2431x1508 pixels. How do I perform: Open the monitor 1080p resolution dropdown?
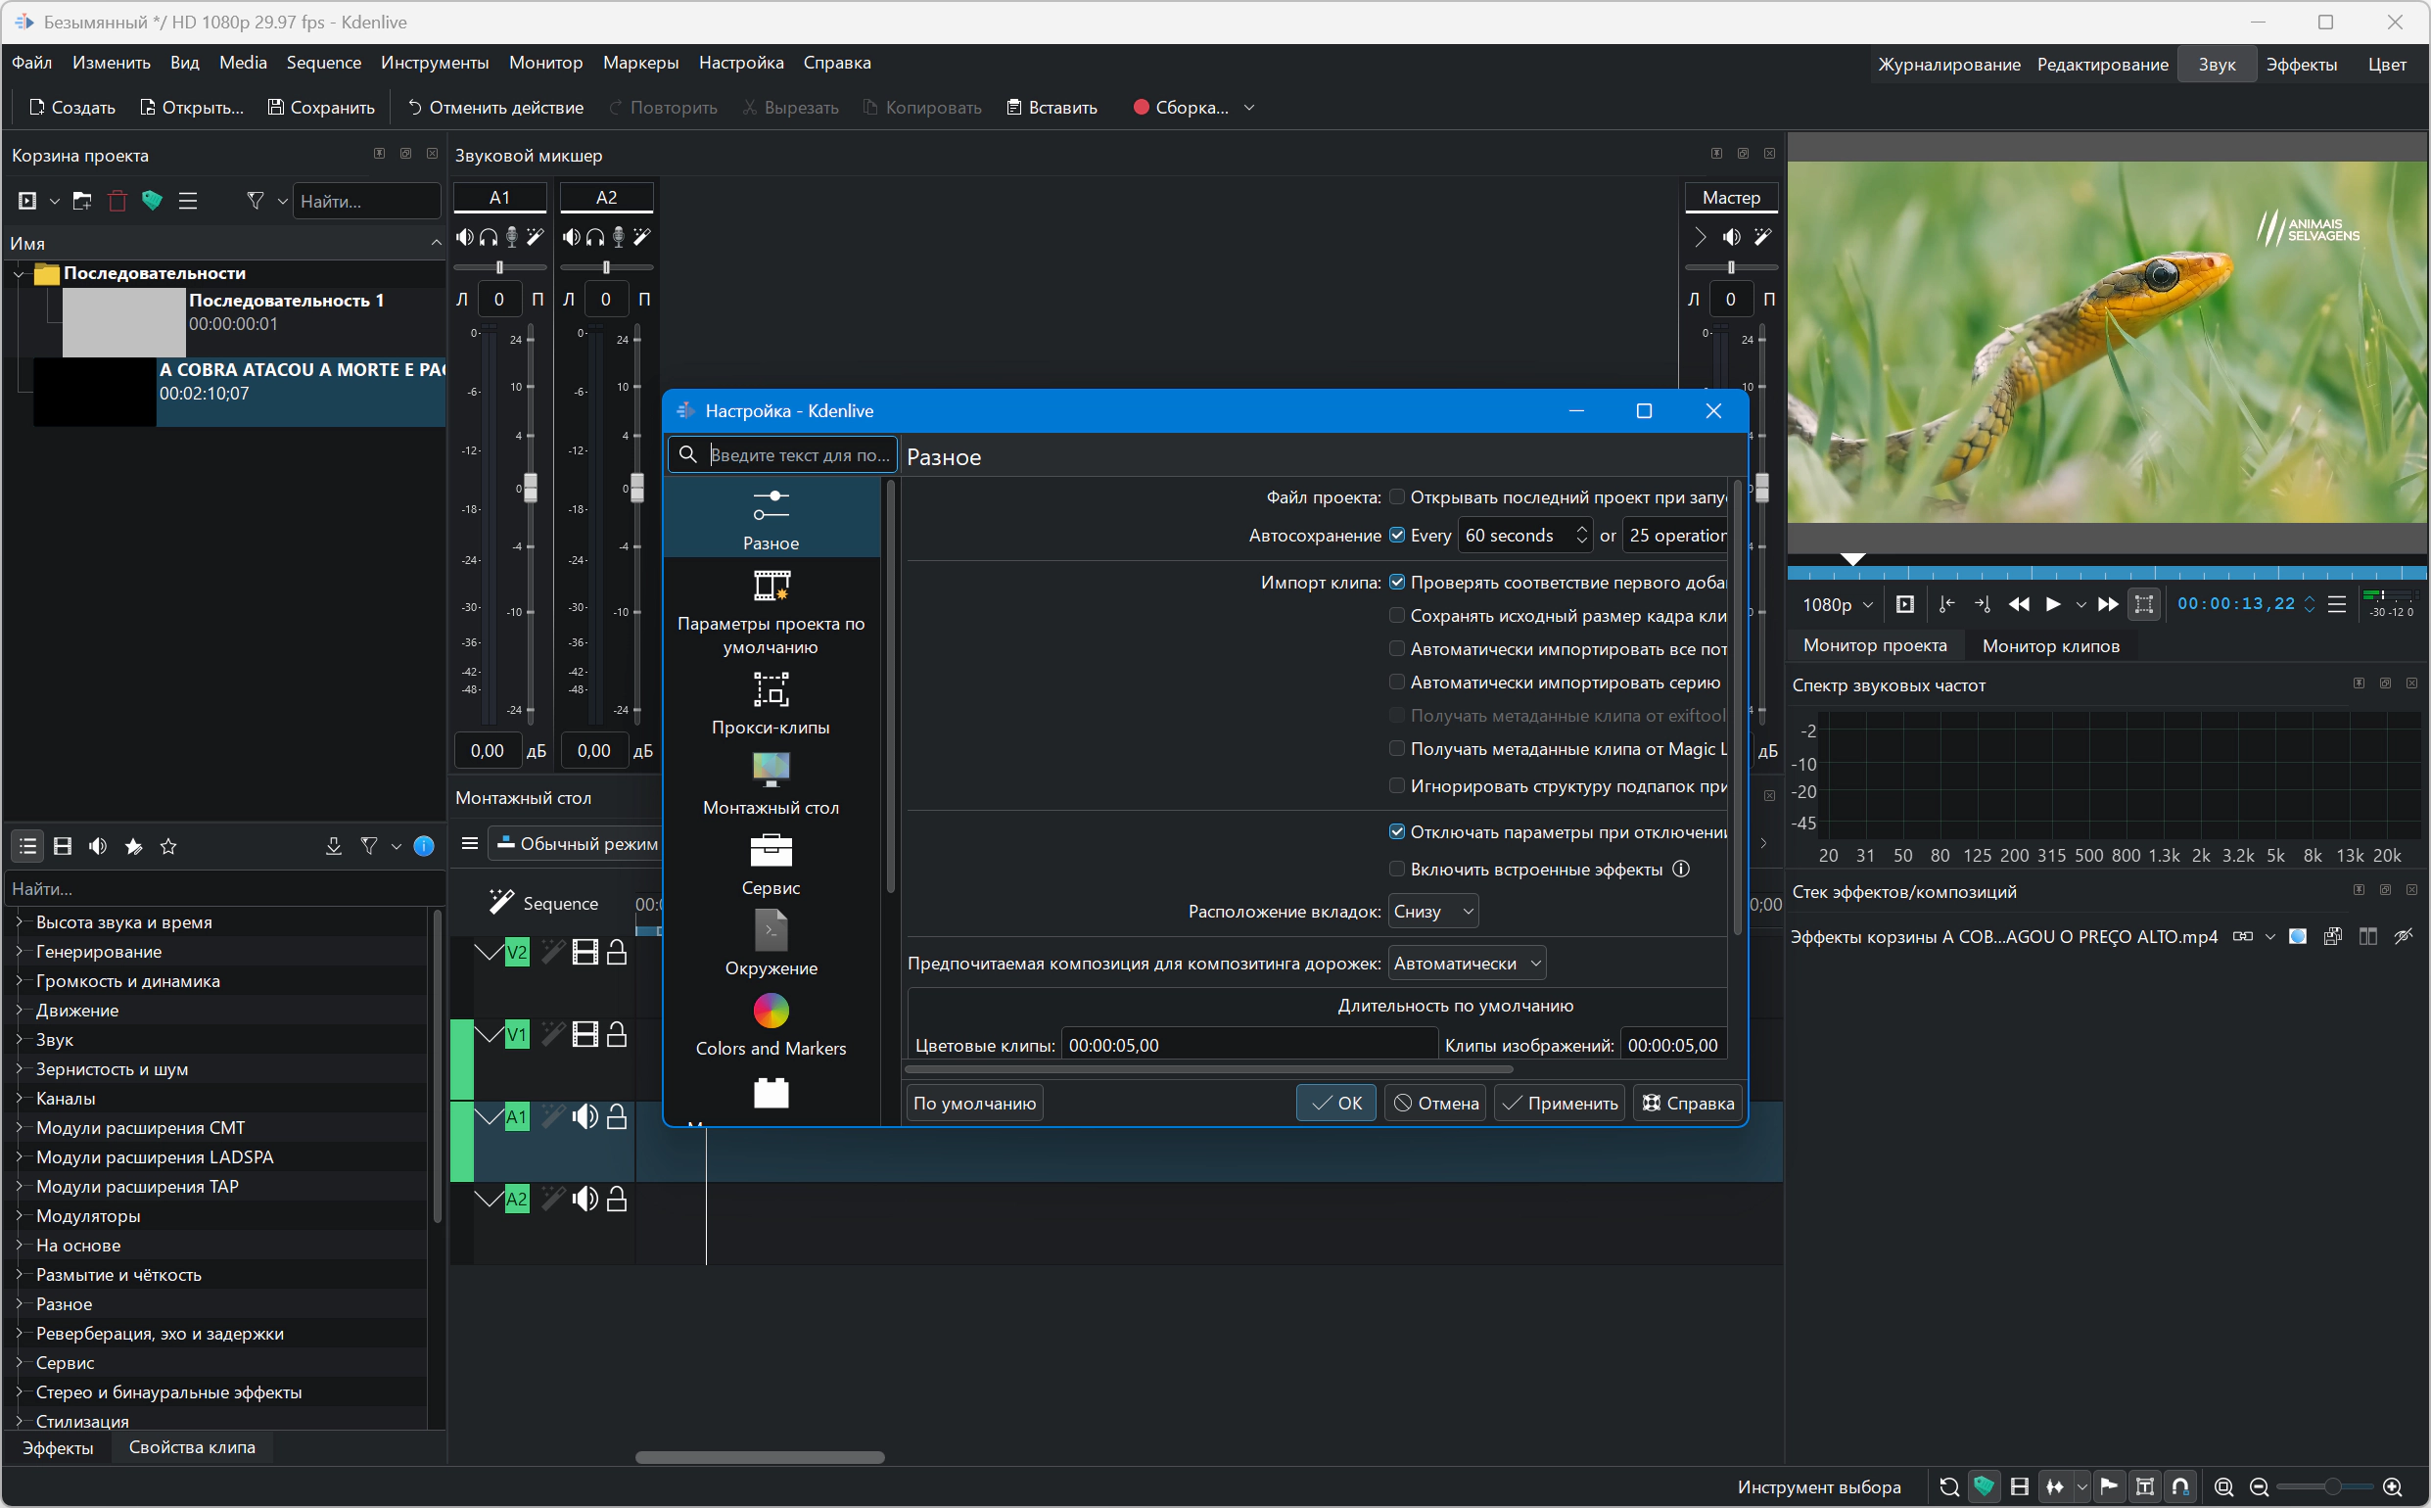coord(1837,604)
